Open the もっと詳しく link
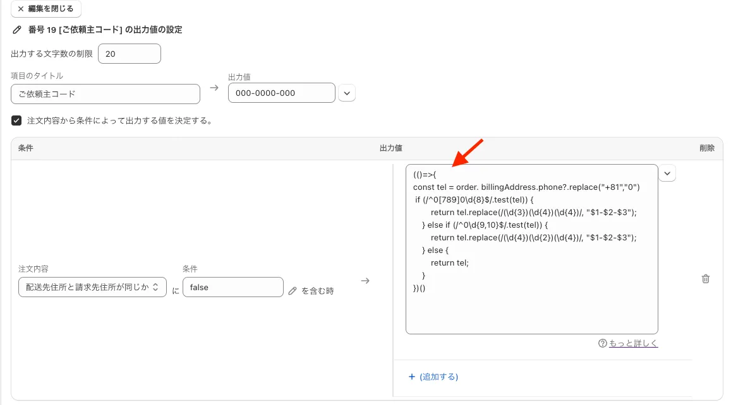This screenshot has width=731, height=405. (x=633, y=344)
